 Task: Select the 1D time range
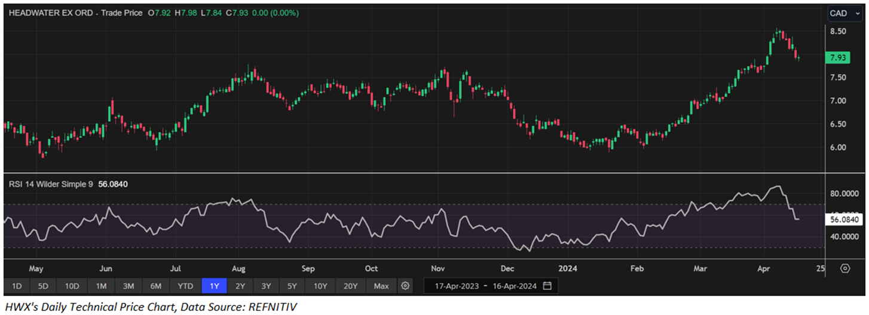point(17,286)
